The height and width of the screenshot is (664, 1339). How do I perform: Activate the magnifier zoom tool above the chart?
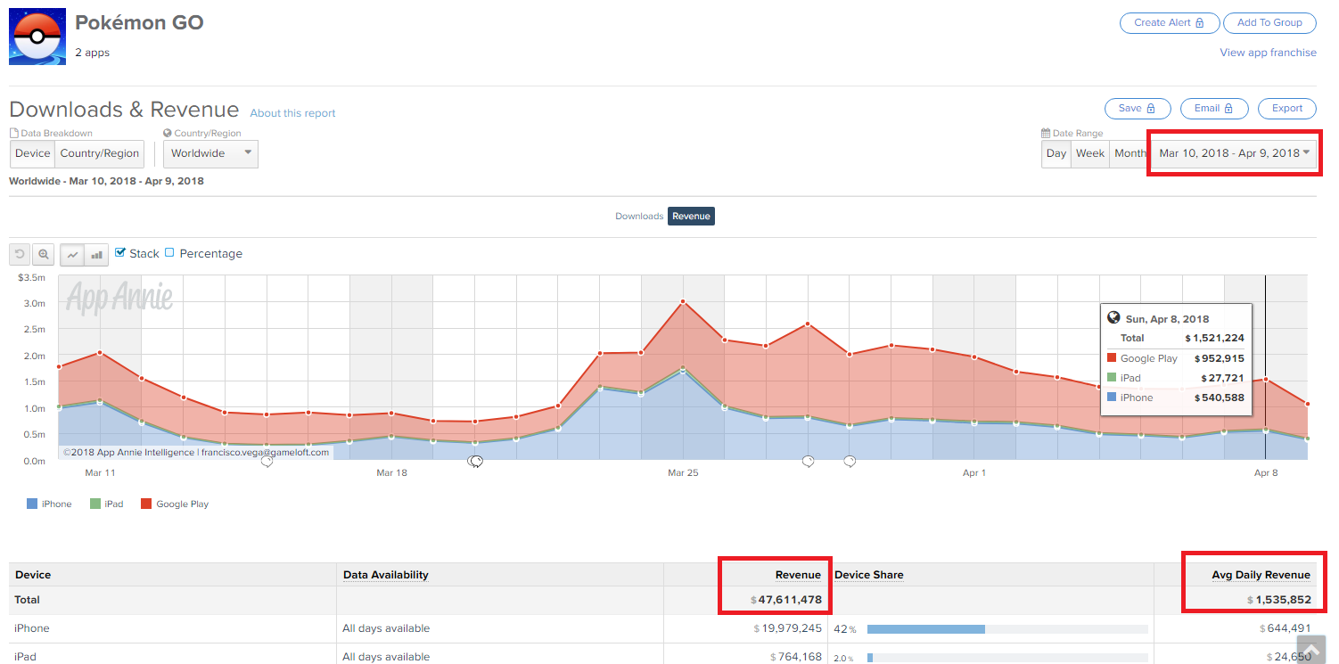pos(43,255)
